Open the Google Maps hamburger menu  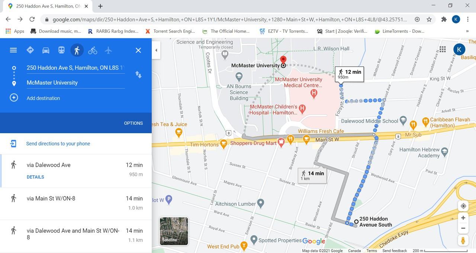point(13,50)
